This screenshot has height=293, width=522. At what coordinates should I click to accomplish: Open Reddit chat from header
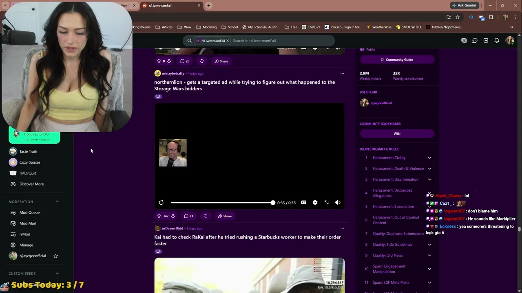coord(475,41)
